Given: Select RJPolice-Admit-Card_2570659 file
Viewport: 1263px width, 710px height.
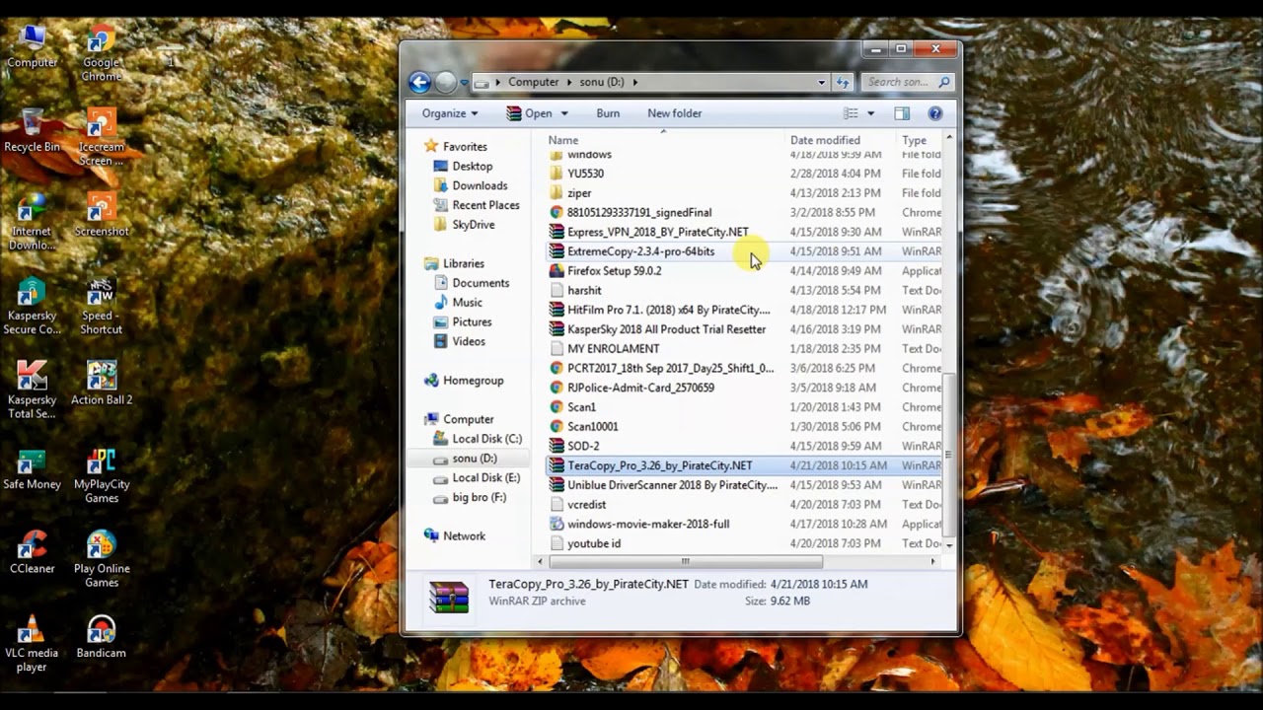Looking at the screenshot, I should pyautogui.click(x=640, y=388).
